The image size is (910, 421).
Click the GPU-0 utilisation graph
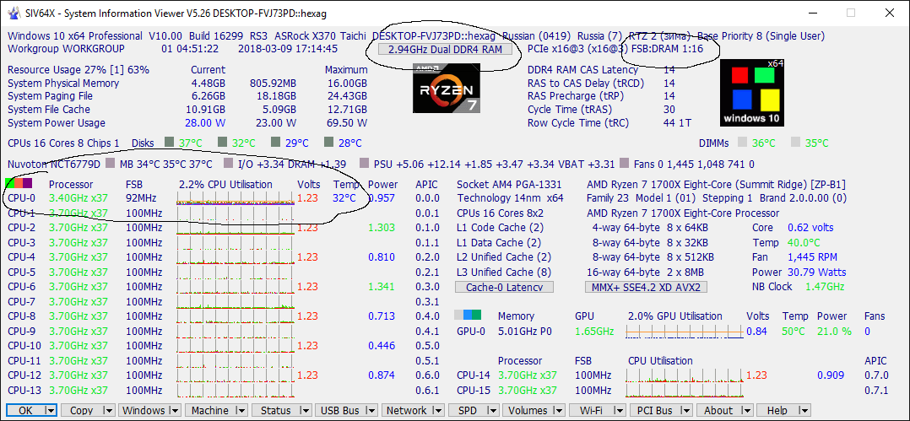tap(685, 331)
